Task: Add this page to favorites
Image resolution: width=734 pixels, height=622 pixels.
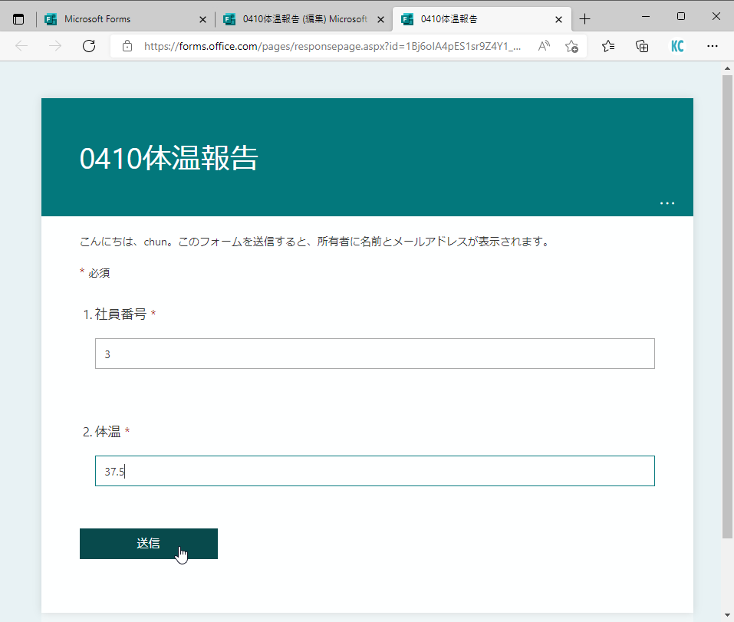Action: 571,46
